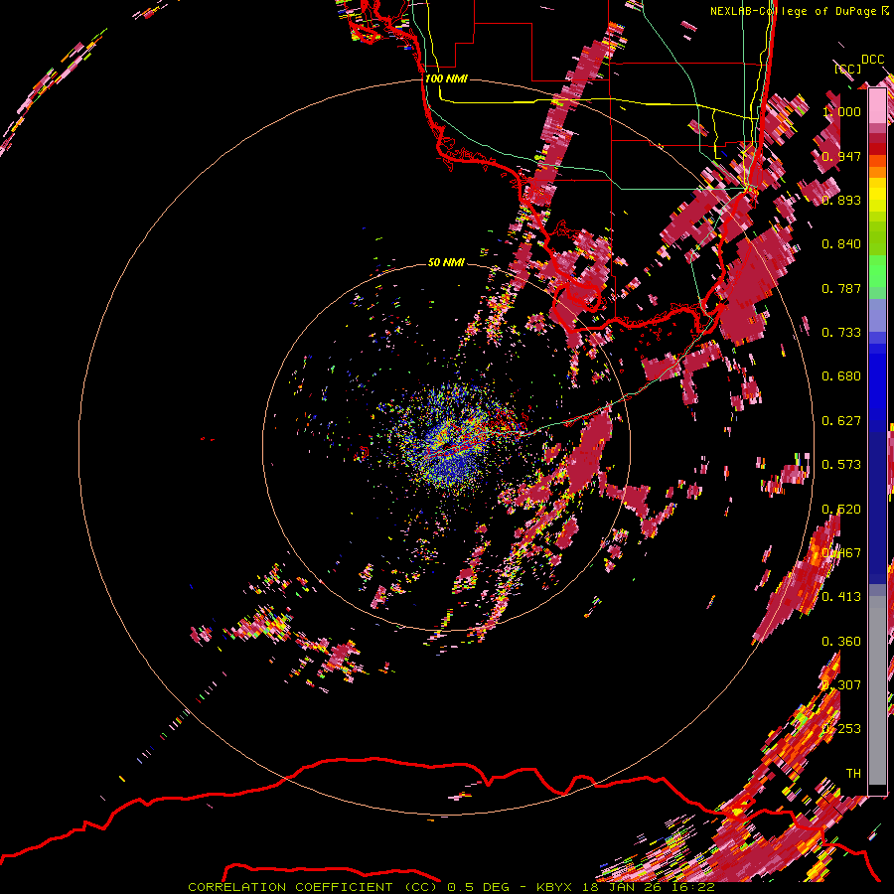Select the light pink swatch atop the color bar
The width and height of the screenshot is (894, 894).
(877, 106)
